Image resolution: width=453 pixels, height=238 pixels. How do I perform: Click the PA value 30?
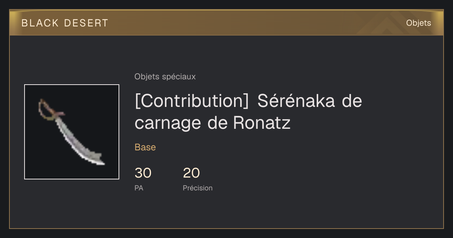point(143,173)
